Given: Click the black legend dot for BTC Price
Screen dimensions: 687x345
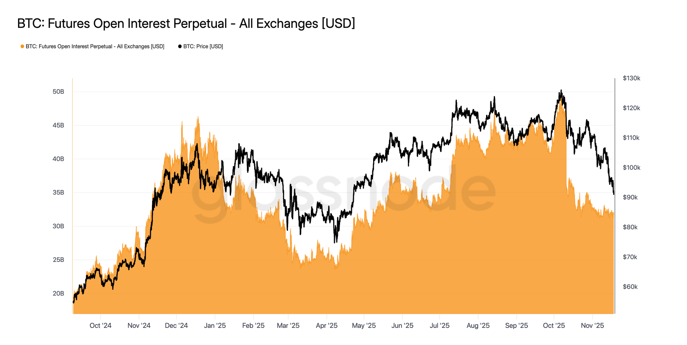Looking at the screenshot, I should (180, 46).
